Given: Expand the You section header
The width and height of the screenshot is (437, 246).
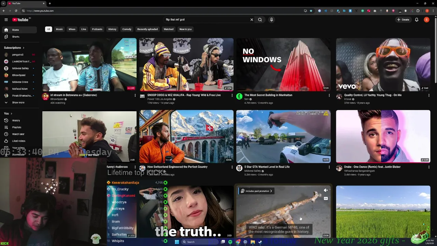Looking at the screenshot, I should 8,113.
